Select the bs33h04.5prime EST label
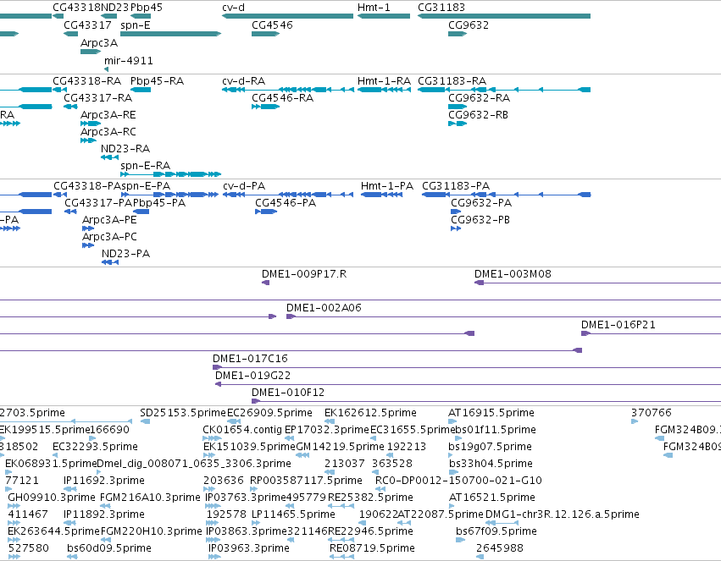 [491, 464]
